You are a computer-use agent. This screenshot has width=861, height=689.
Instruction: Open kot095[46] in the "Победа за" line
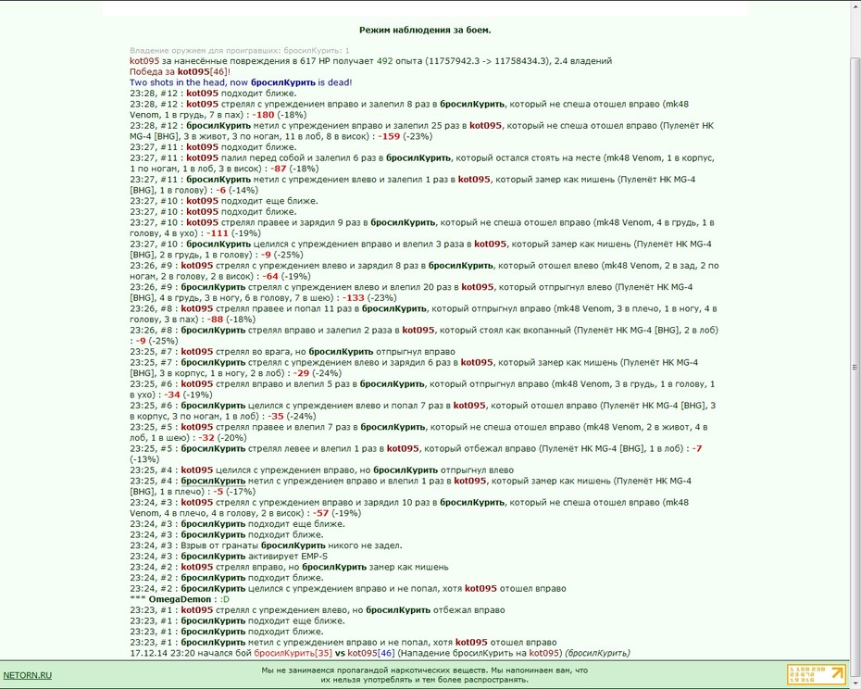pyautogui.click(x=202, y=72)
